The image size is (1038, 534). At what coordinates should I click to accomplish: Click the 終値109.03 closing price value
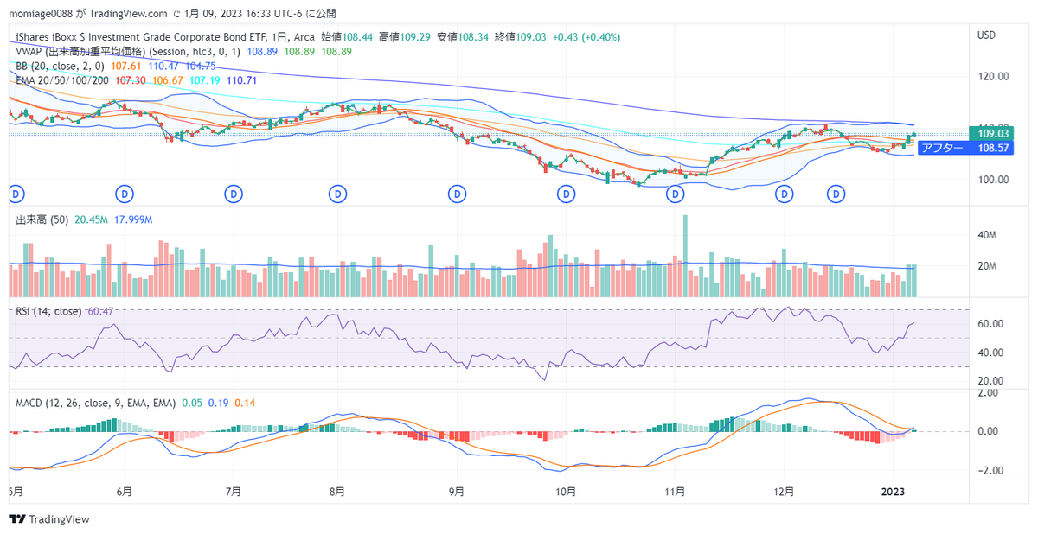coord(522,37)
